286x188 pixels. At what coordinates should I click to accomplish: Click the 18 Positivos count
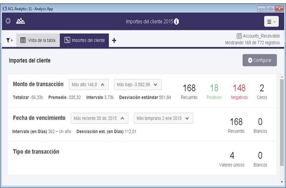[214, 91]
